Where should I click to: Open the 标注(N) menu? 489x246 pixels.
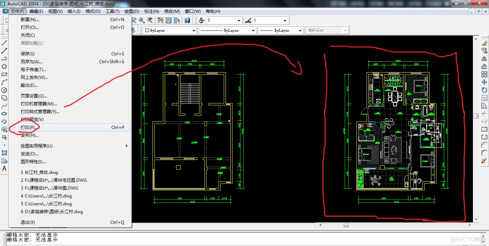click(152, 11)
